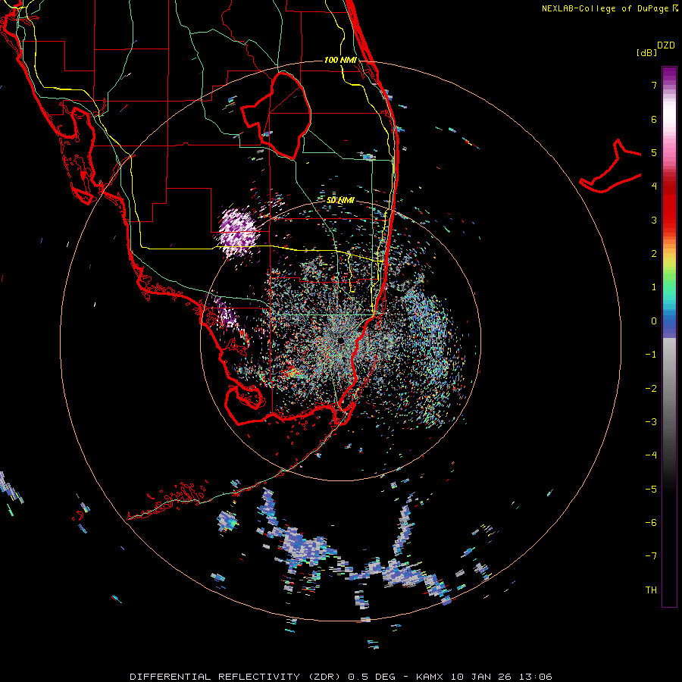
Task: Select the 1 value on color scale
Action: [654, 287]
